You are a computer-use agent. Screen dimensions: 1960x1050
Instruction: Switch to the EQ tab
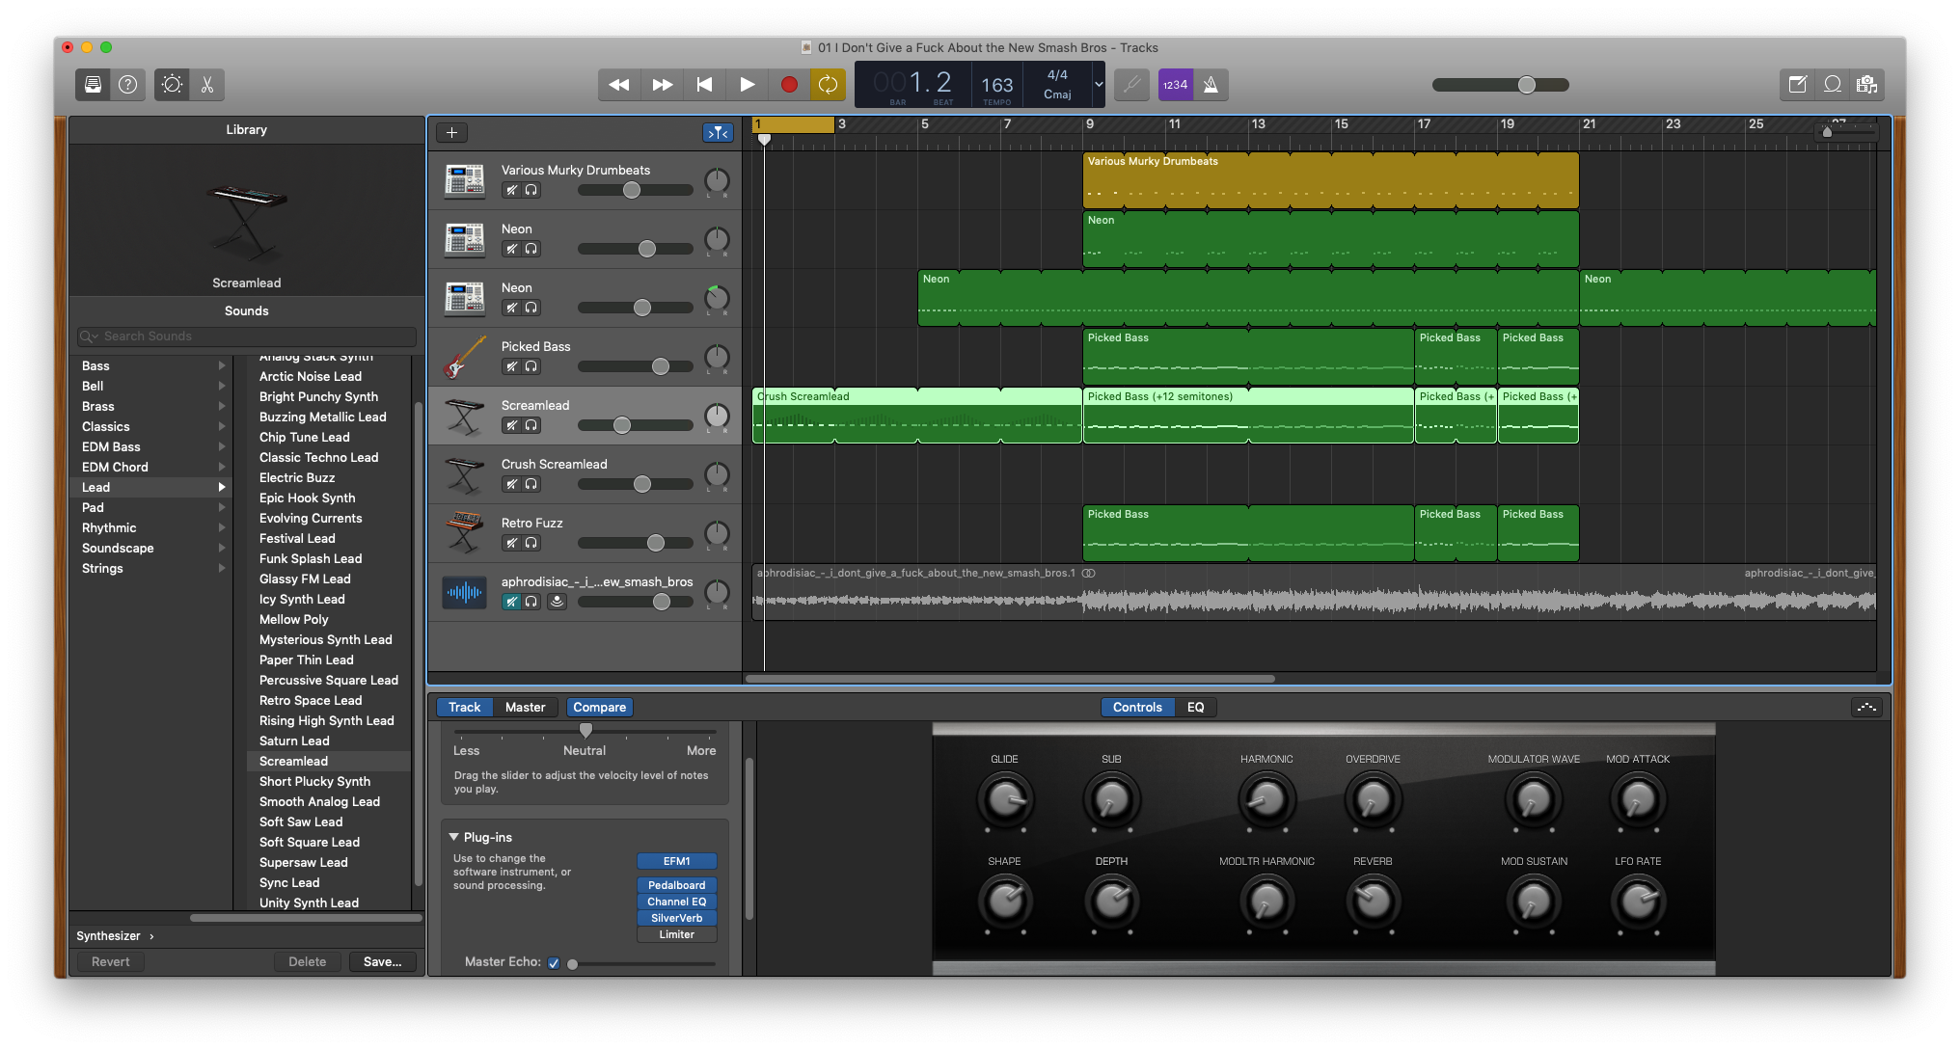tap(1195, 707)
